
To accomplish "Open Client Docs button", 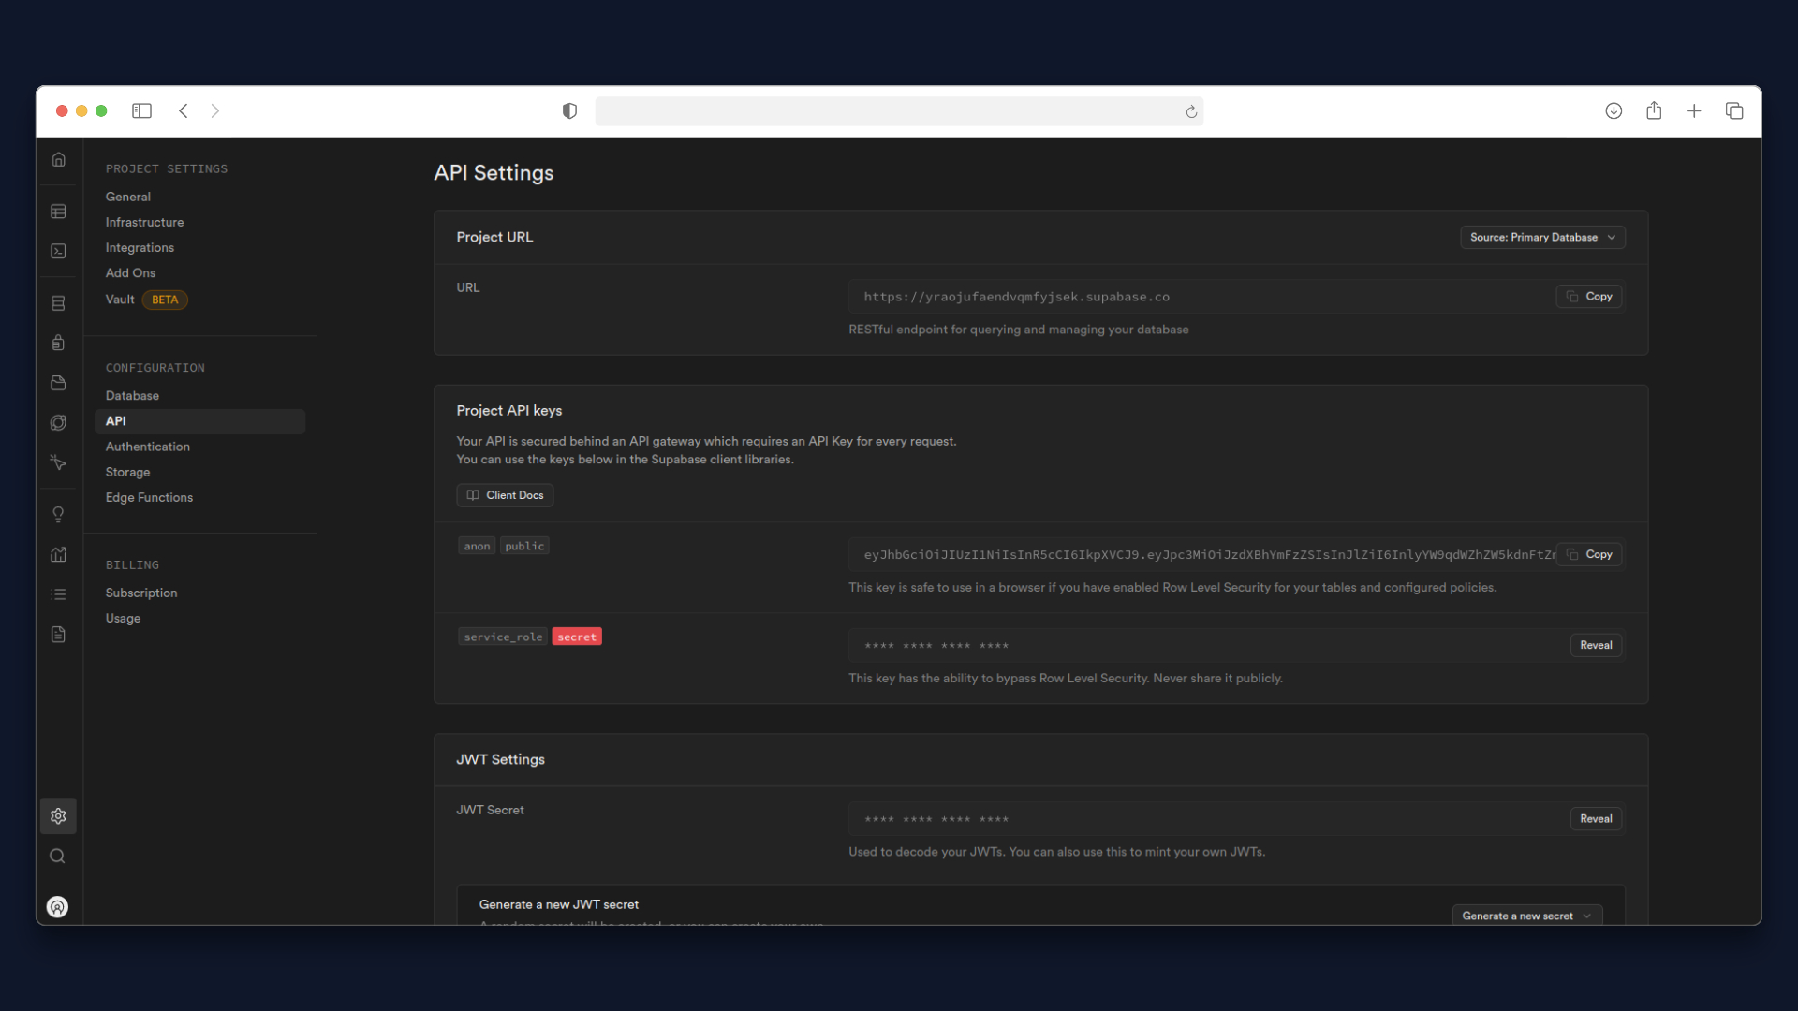I will tap(505, 495).
